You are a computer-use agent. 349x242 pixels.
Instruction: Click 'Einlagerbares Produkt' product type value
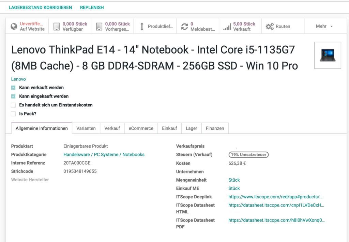click(86, 146)
